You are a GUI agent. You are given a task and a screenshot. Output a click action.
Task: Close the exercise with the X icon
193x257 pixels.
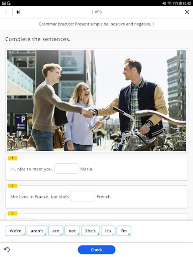(187, 12)
